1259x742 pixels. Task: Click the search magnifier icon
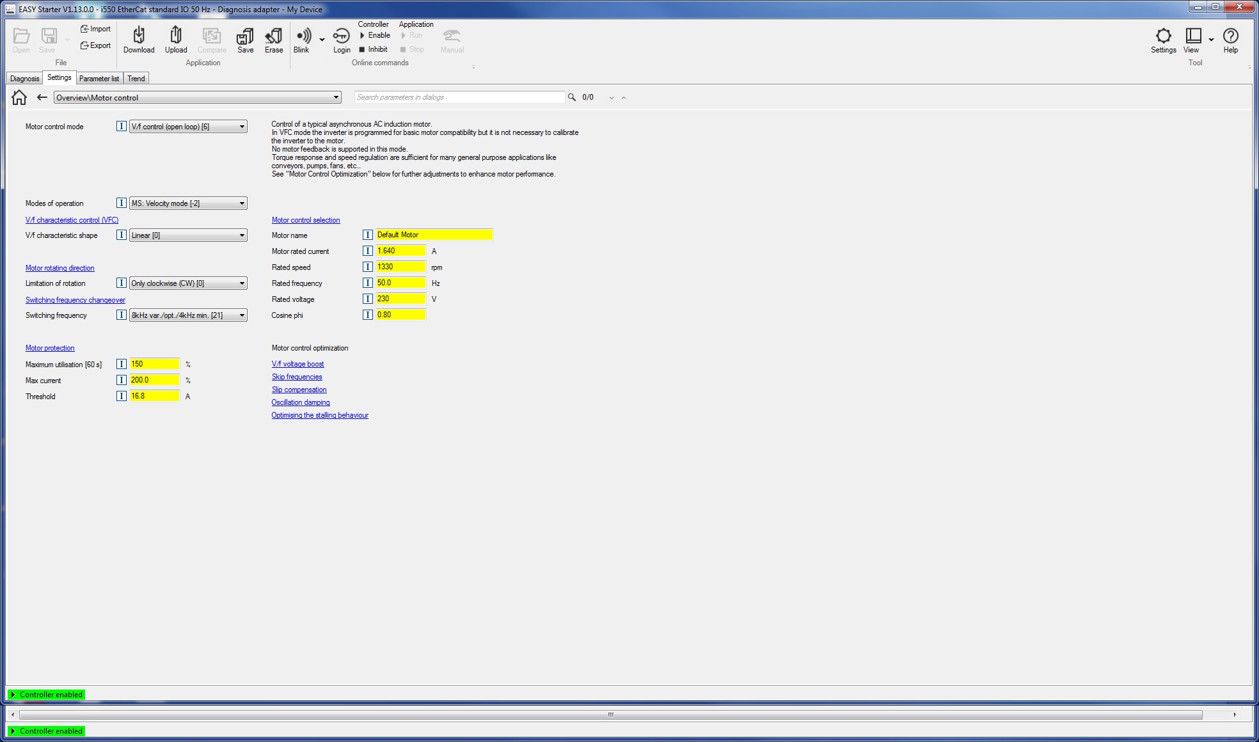[571, 97]
